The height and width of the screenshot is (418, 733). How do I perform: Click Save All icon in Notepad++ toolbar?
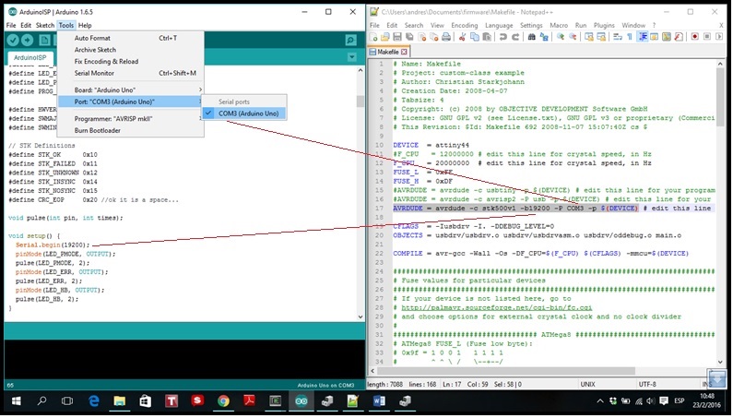tap(409, 37)
